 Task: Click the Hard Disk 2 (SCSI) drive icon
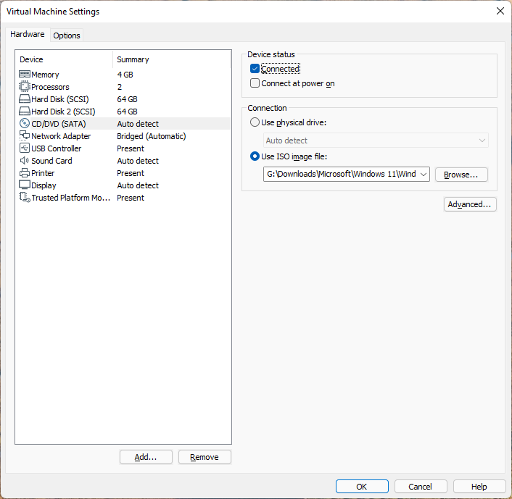[x=25, y=112]
